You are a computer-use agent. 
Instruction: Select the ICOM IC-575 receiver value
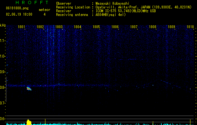click(x=126, y=11)
